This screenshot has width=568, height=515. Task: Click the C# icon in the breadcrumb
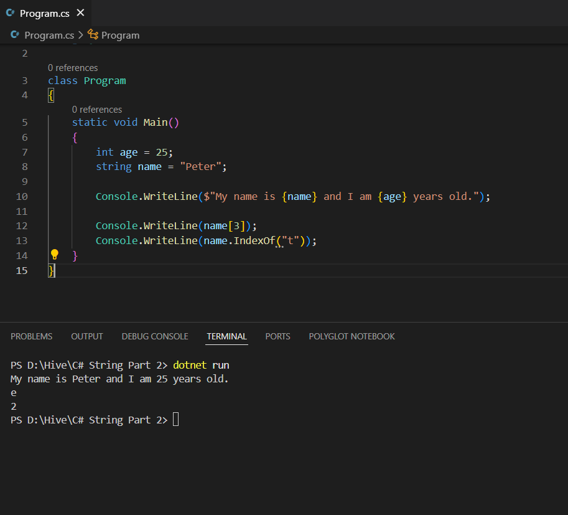pyautogui.click(x=15, y=35)
